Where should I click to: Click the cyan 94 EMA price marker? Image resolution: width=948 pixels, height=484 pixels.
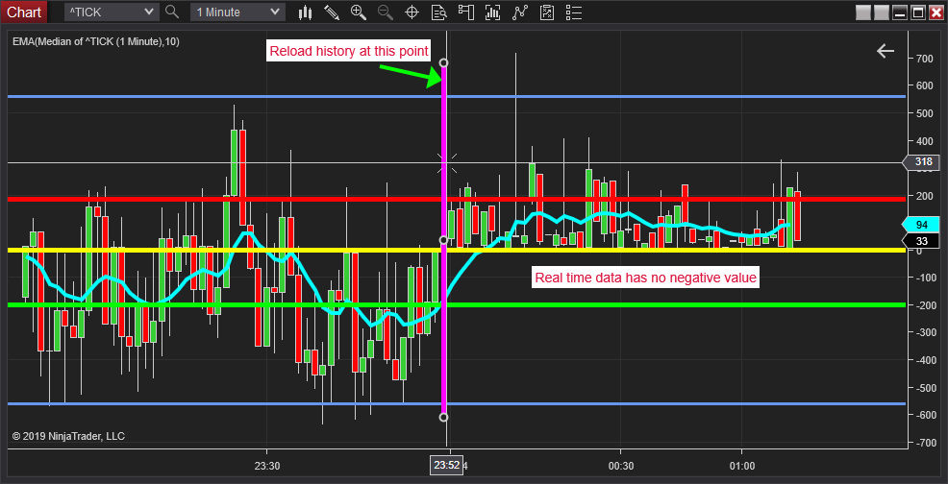tap(922, 224)
